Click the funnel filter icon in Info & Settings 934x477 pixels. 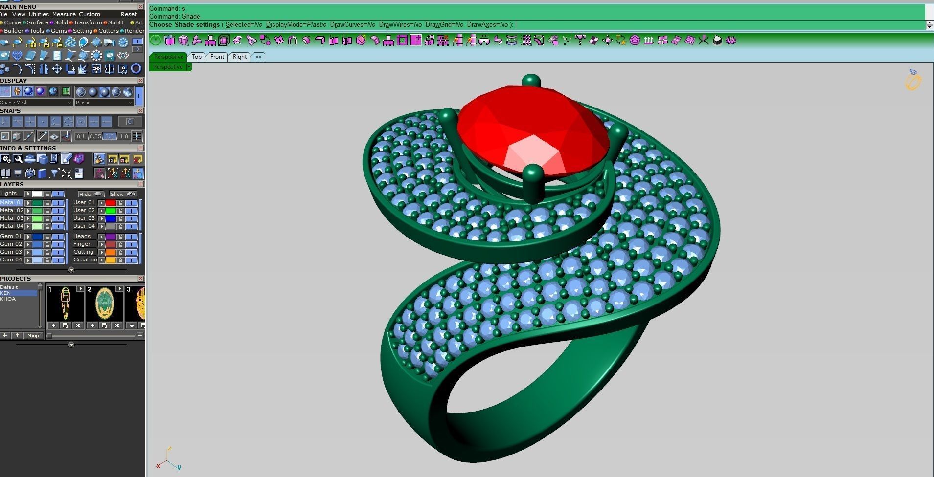click(x=54, y=173)
